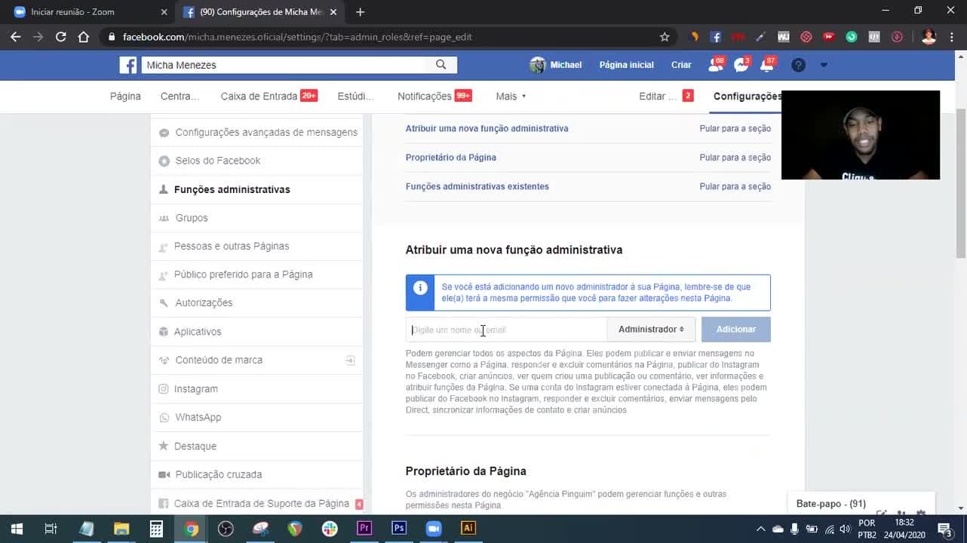This screenshot has height=543, width=967.
Task: Go back to the previous page
Action: click(x=16, y=37)
